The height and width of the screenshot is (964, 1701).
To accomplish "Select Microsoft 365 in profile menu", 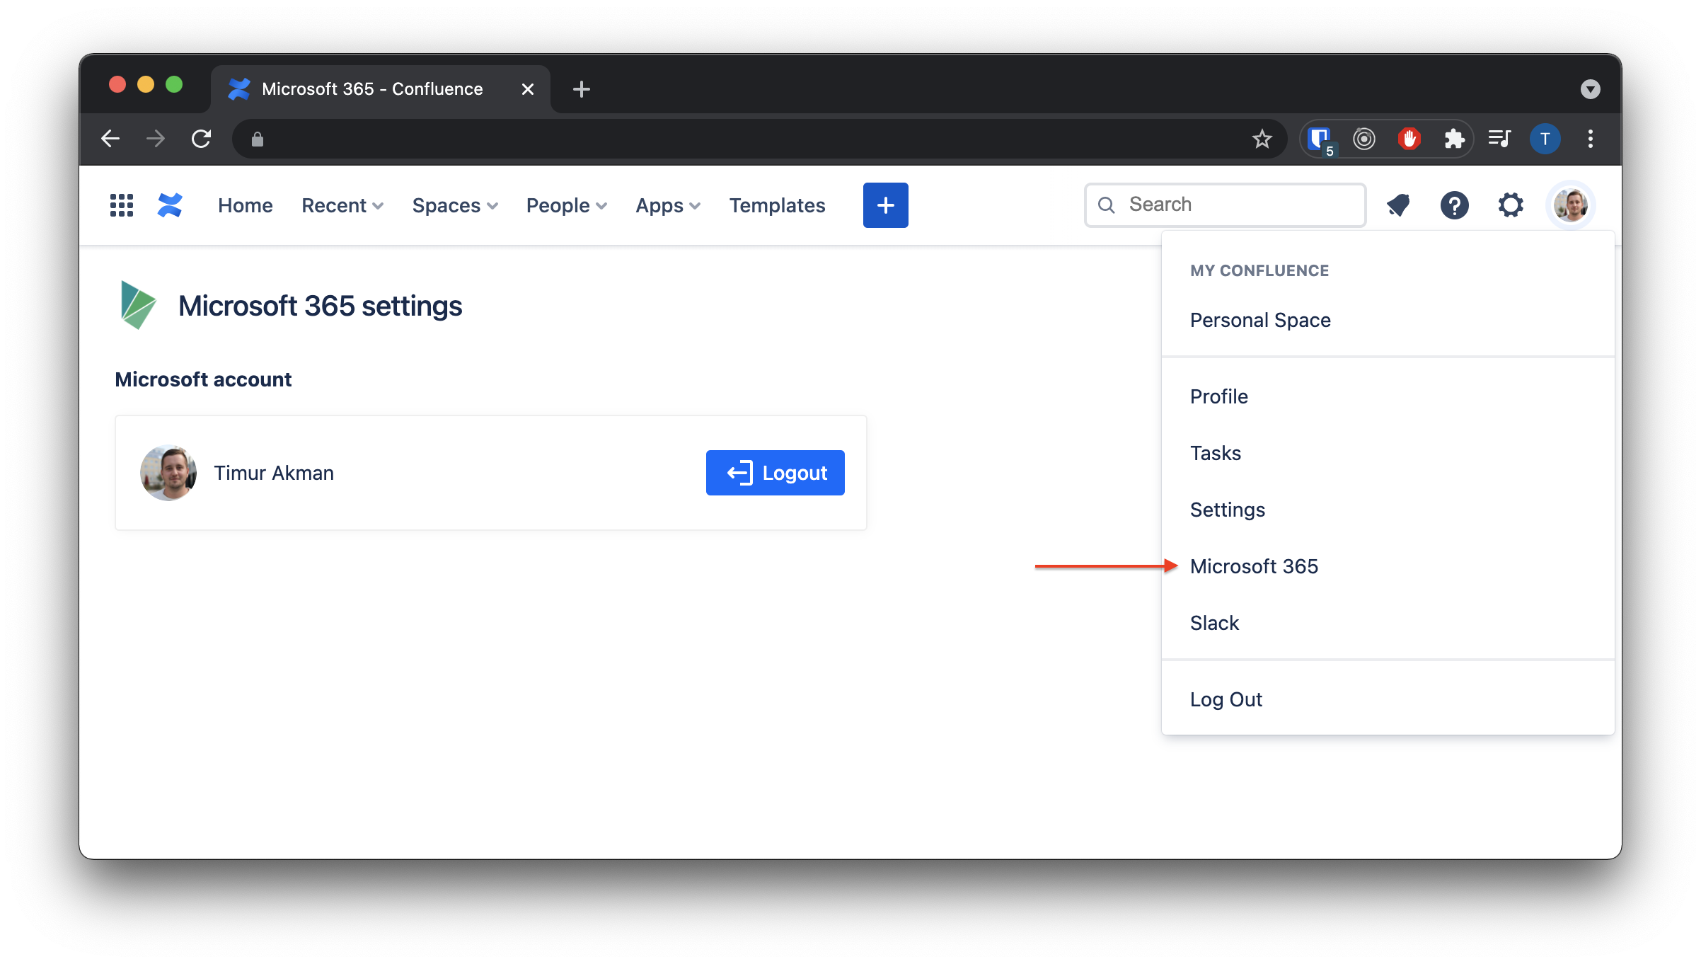I will coord(1254,566).
